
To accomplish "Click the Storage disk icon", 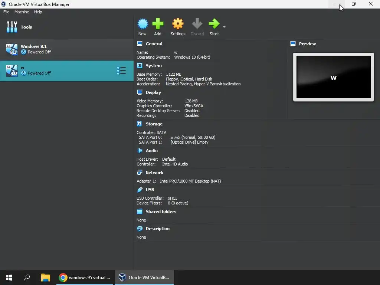I will tap(140, 124).
